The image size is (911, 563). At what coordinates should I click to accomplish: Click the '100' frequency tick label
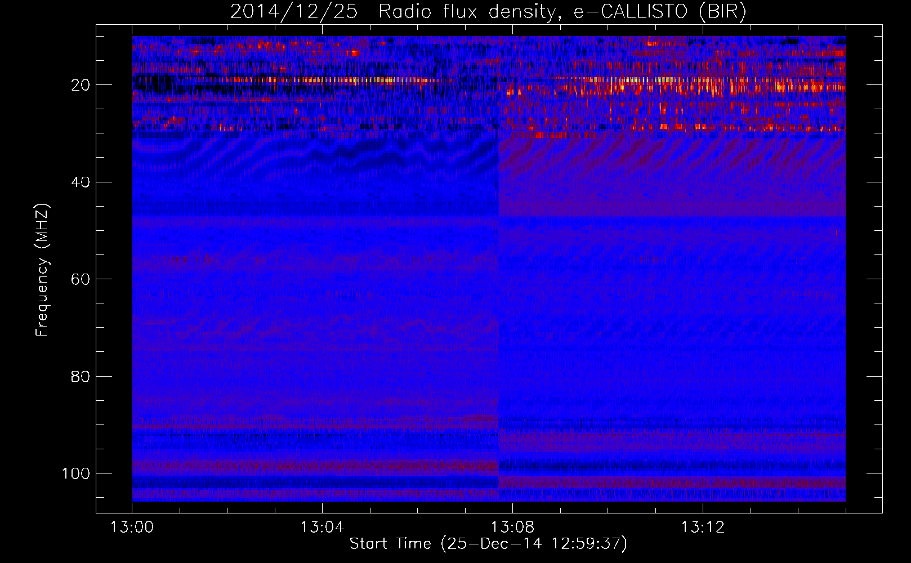[x=76, y=473]
